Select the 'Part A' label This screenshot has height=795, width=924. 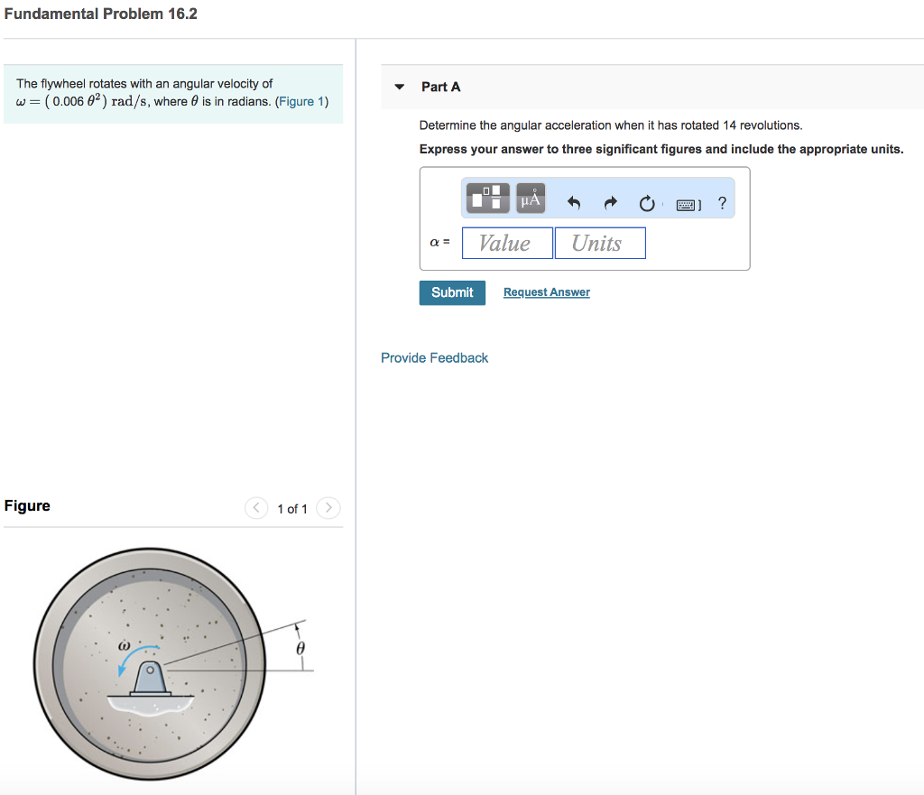click(440, 87)
